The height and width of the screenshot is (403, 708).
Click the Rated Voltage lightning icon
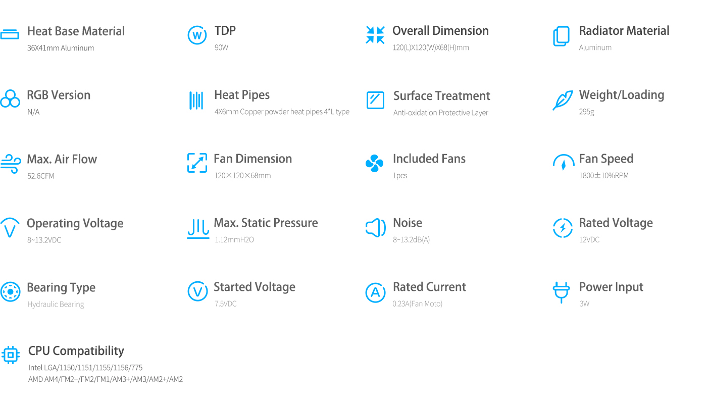click(563, 228)
